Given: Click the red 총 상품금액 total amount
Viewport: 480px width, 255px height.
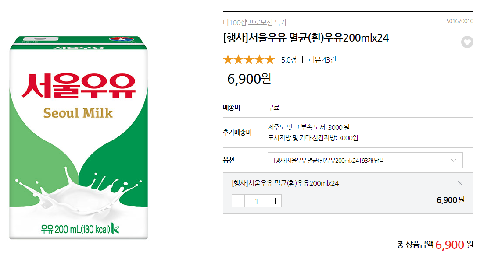Looking at the screenshot, I should [450, 245].
